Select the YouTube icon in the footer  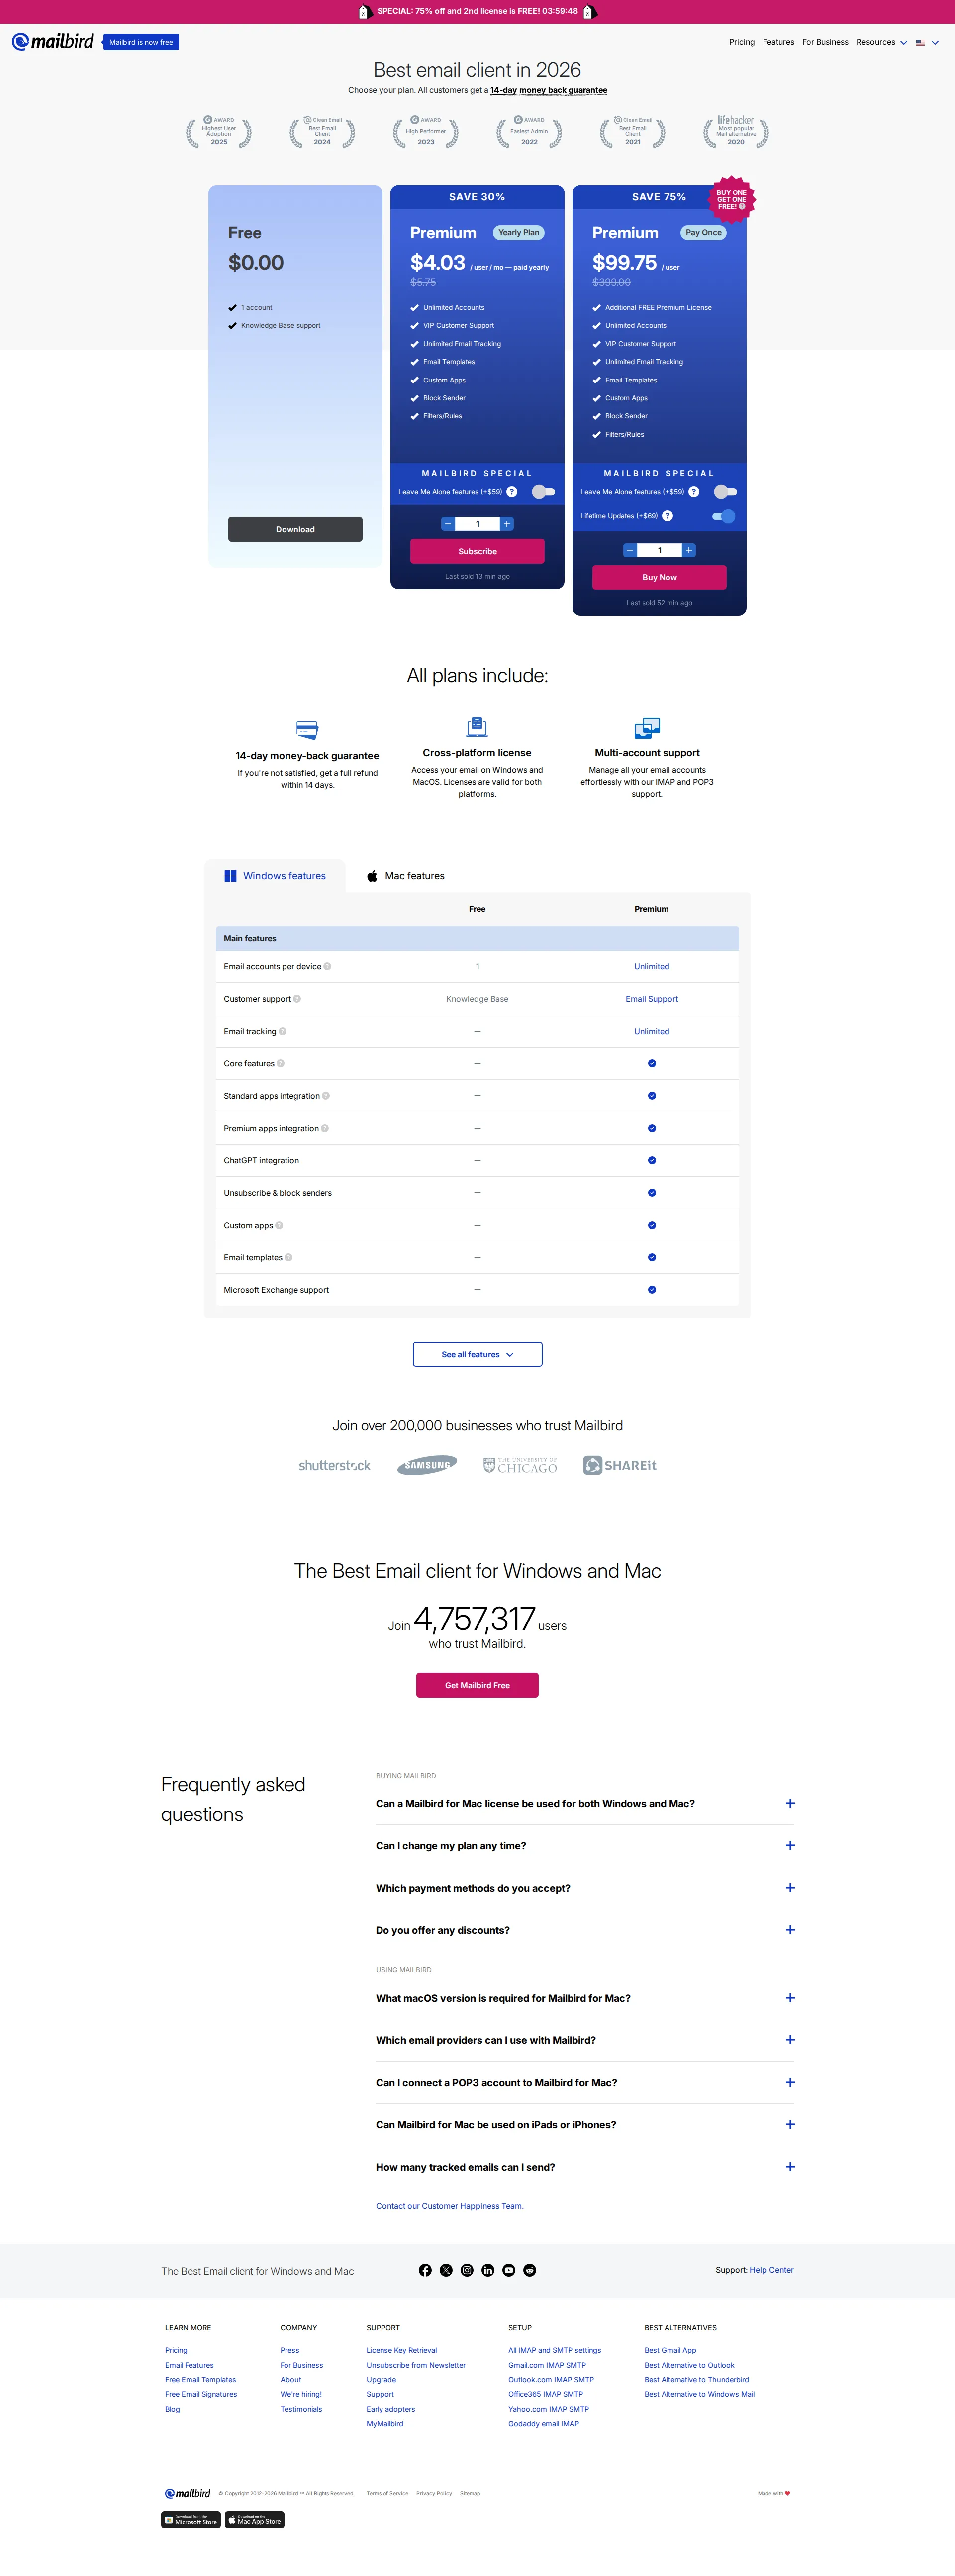[509, 2270]
